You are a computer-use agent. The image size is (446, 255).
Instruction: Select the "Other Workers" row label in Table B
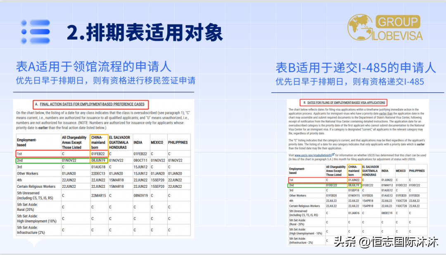pyautogui.click(x=298, y=195)
